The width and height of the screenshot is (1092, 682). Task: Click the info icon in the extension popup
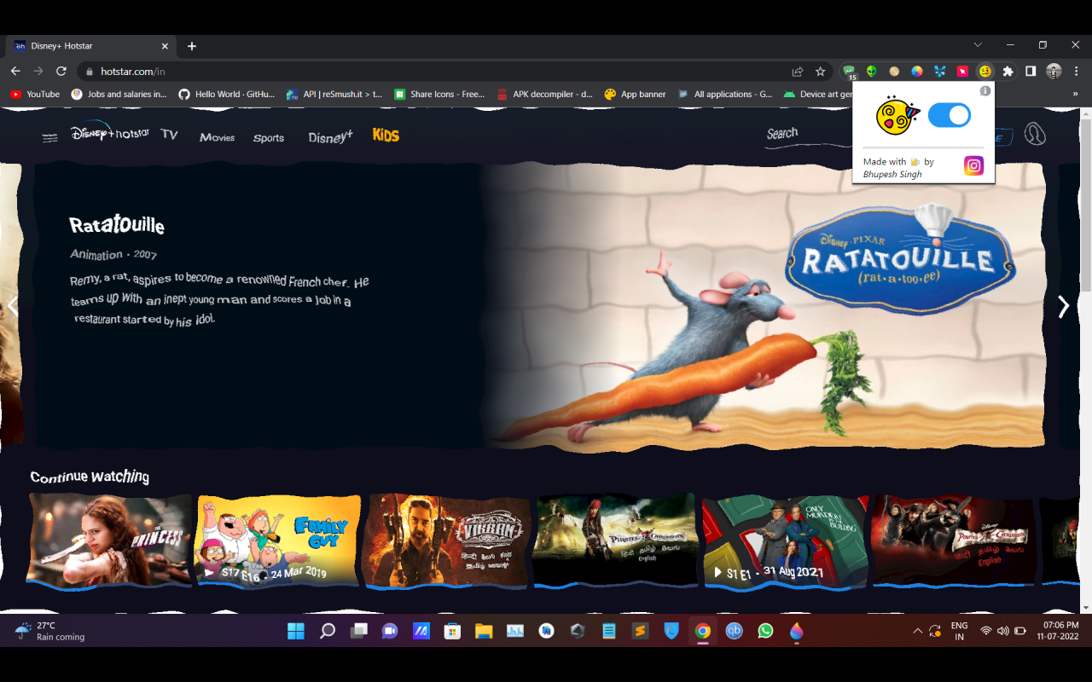point(985,90)
